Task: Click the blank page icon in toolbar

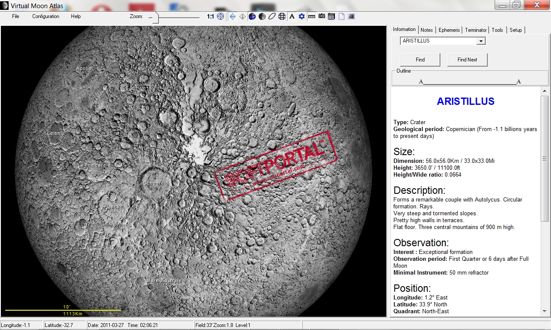Action: point(341,16)
